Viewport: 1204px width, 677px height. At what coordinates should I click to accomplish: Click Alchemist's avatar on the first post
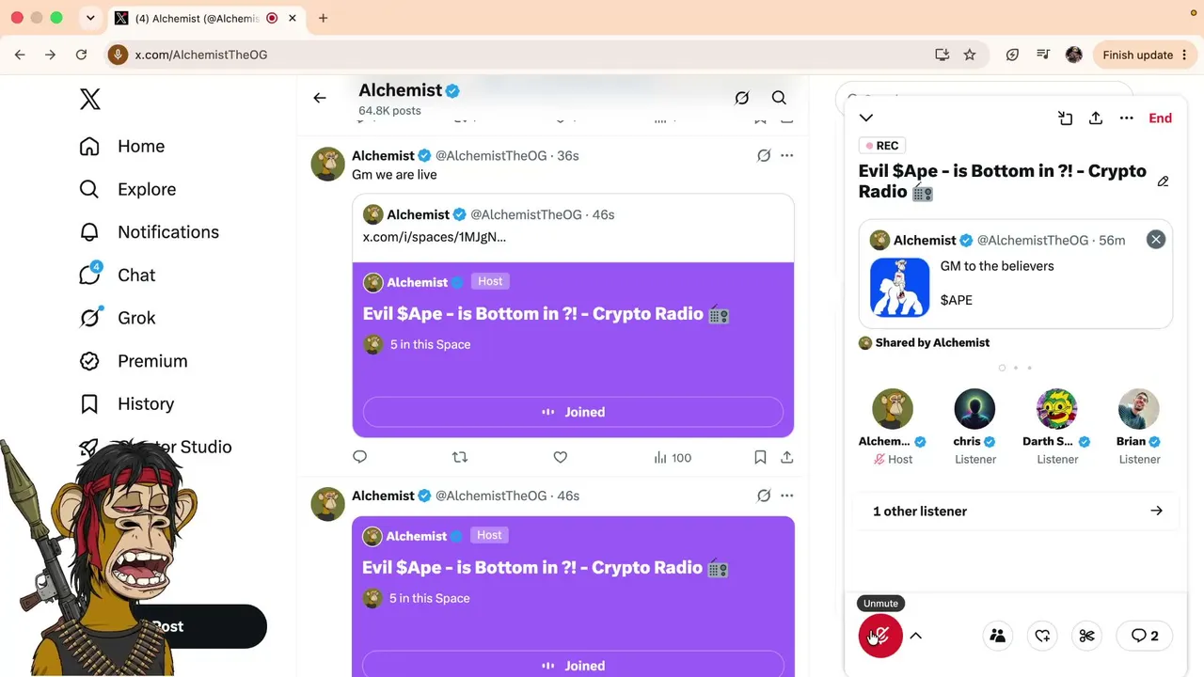[327, 164]
